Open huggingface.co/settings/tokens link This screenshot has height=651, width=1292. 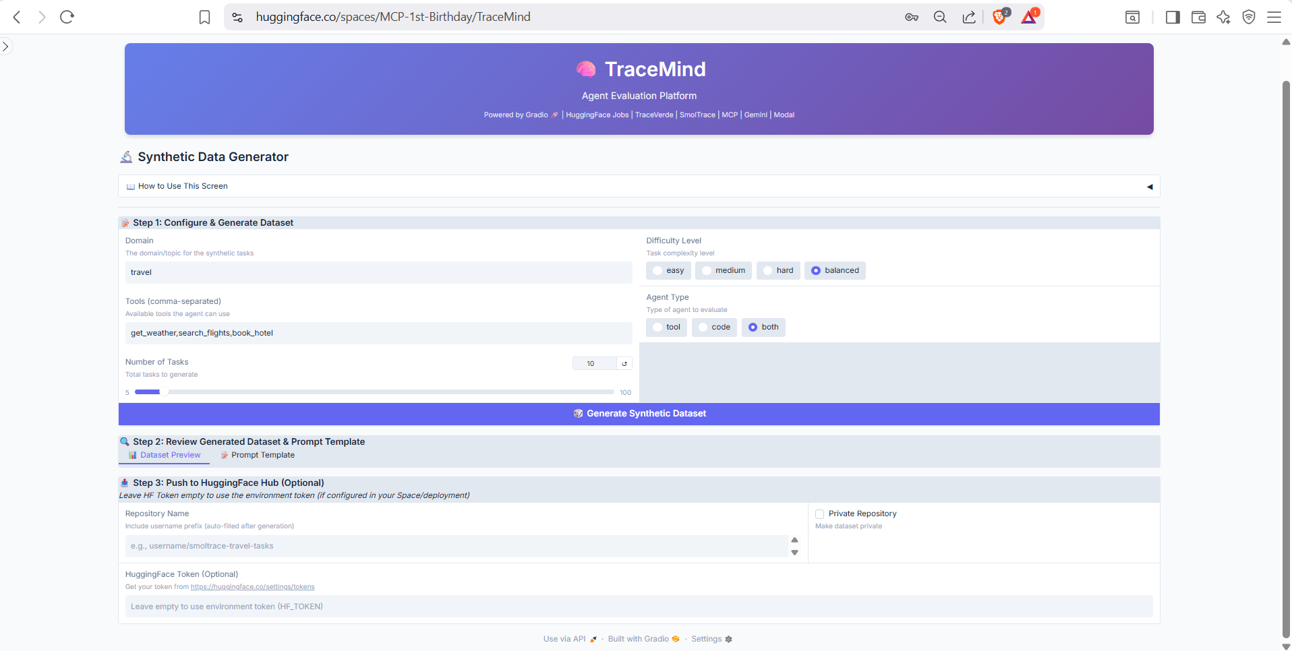click(x=252, y=587)
